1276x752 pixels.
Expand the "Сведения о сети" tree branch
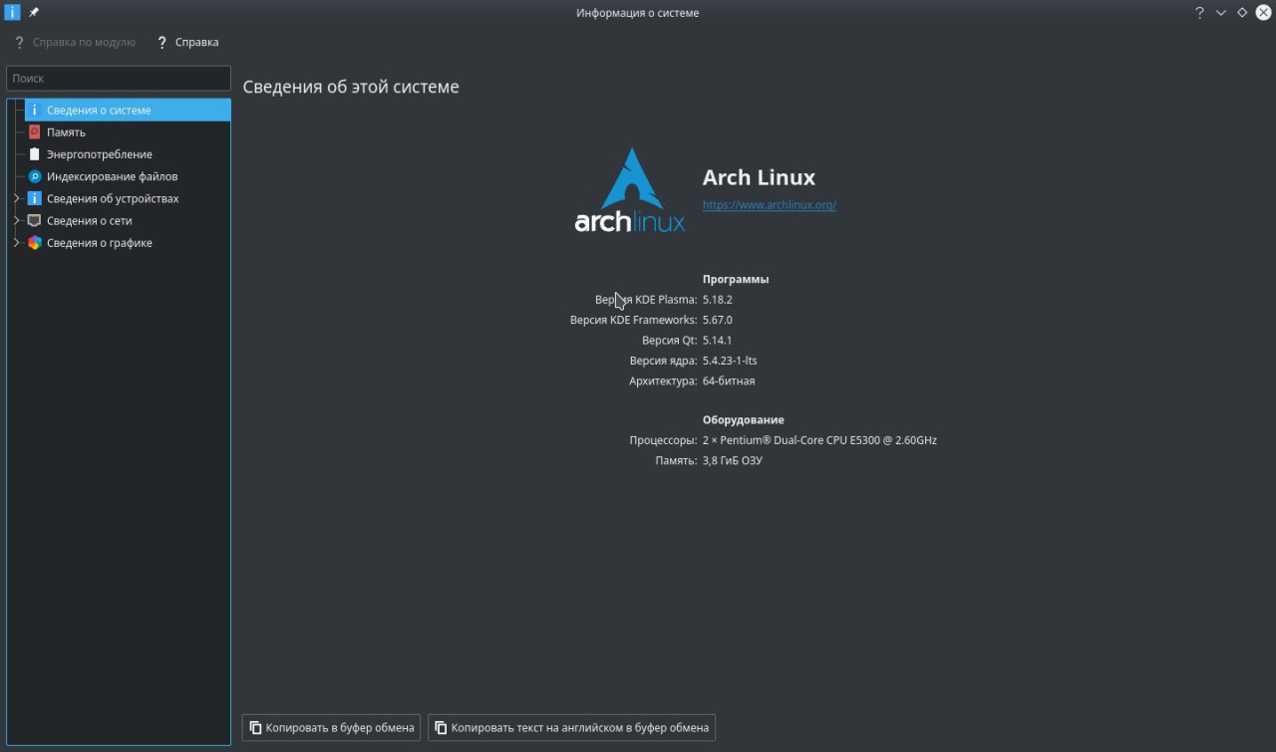(16, 220)
